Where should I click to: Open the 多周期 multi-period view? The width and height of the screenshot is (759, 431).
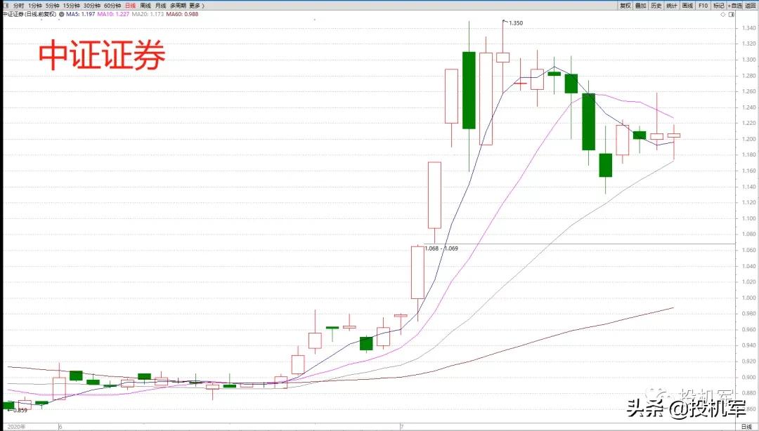(x=178, y=6)
